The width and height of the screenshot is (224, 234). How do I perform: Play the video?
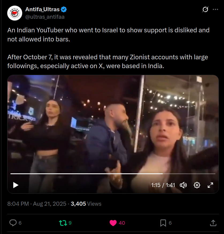pyautogui.click(x=16, y=185)
